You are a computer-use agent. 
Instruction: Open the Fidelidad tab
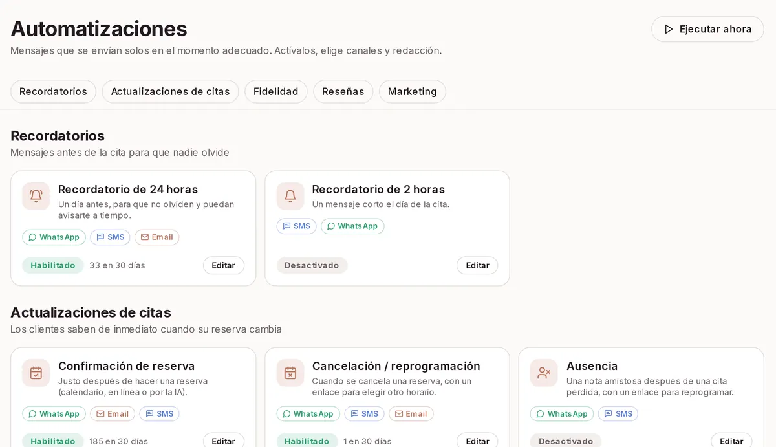pyautogui.click(x=275, y=91)
